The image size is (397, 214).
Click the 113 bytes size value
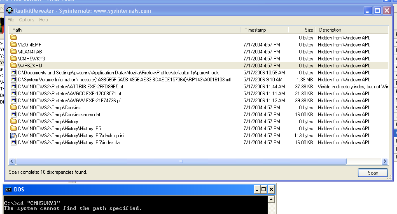[x=304, y=136]
